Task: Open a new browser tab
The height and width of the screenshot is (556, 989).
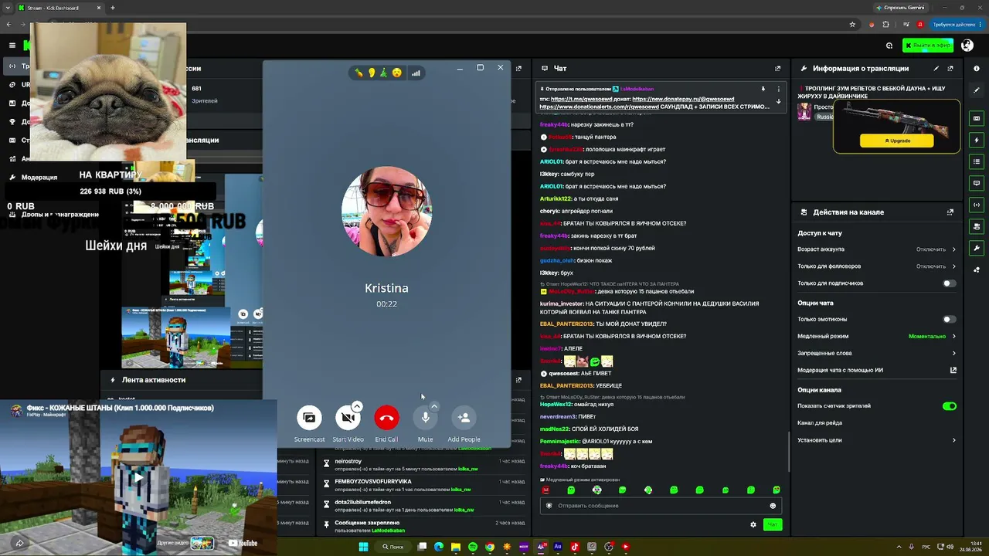Action: [113, 8]
